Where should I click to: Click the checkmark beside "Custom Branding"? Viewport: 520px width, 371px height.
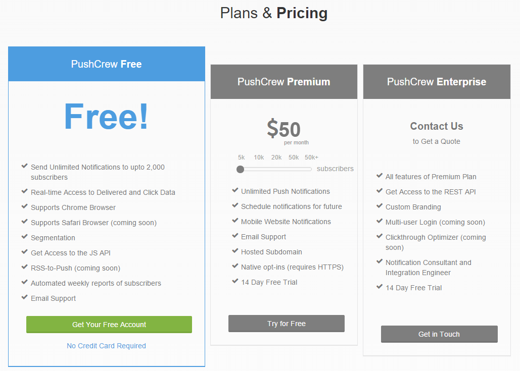(x=380, y=206)
